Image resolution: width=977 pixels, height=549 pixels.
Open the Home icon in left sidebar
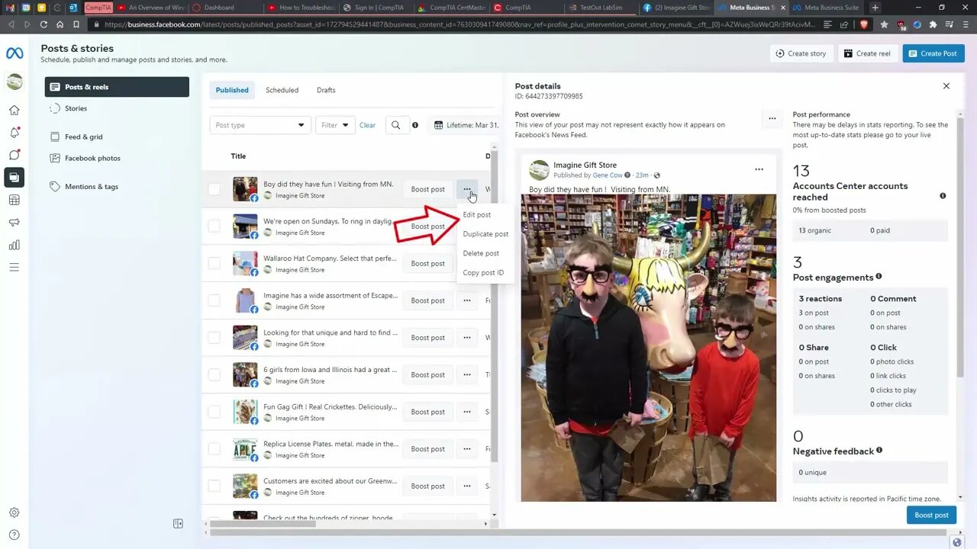pos(15,110)
